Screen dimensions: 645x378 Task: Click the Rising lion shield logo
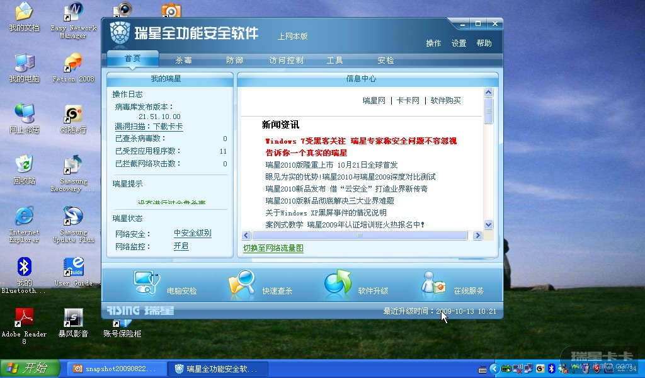(120, 33)
